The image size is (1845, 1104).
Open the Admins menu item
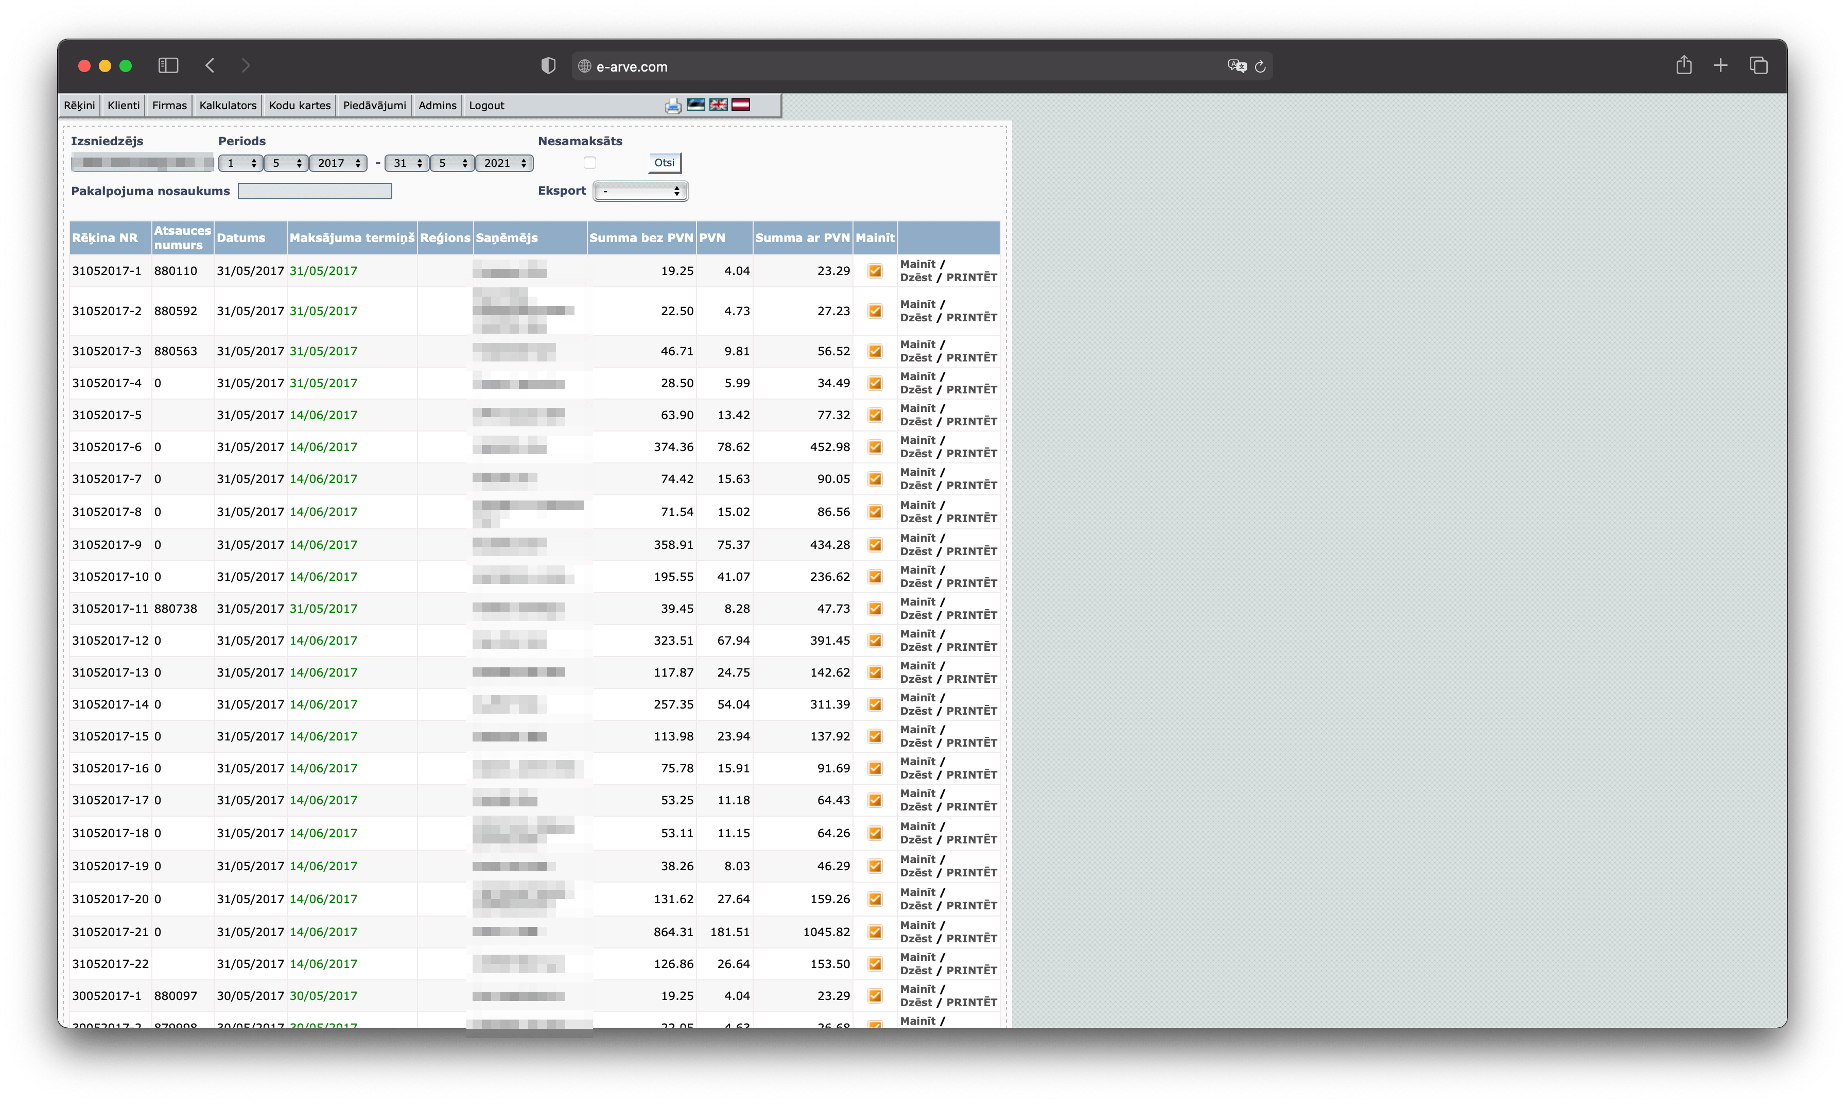pyautogui.click(x=437, y=106)
